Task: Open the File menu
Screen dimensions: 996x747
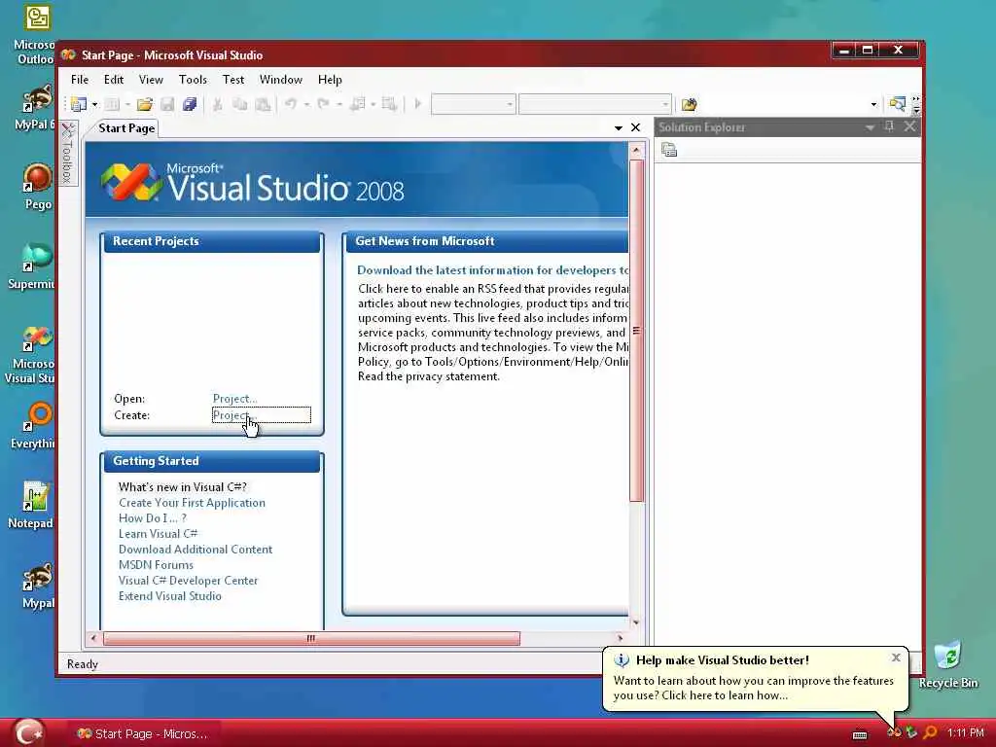Action: [x=80, y=80]
